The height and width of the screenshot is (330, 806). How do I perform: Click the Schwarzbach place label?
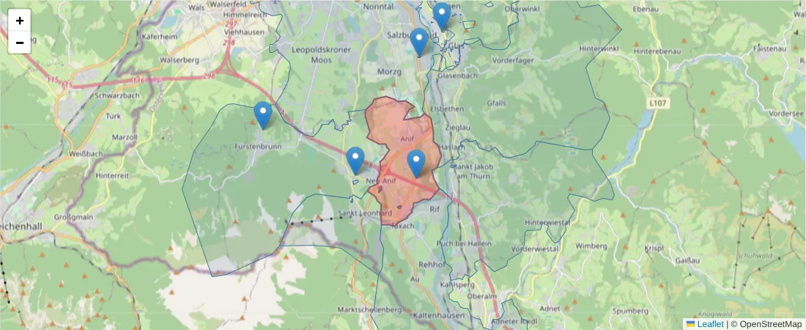click(117, 96)
